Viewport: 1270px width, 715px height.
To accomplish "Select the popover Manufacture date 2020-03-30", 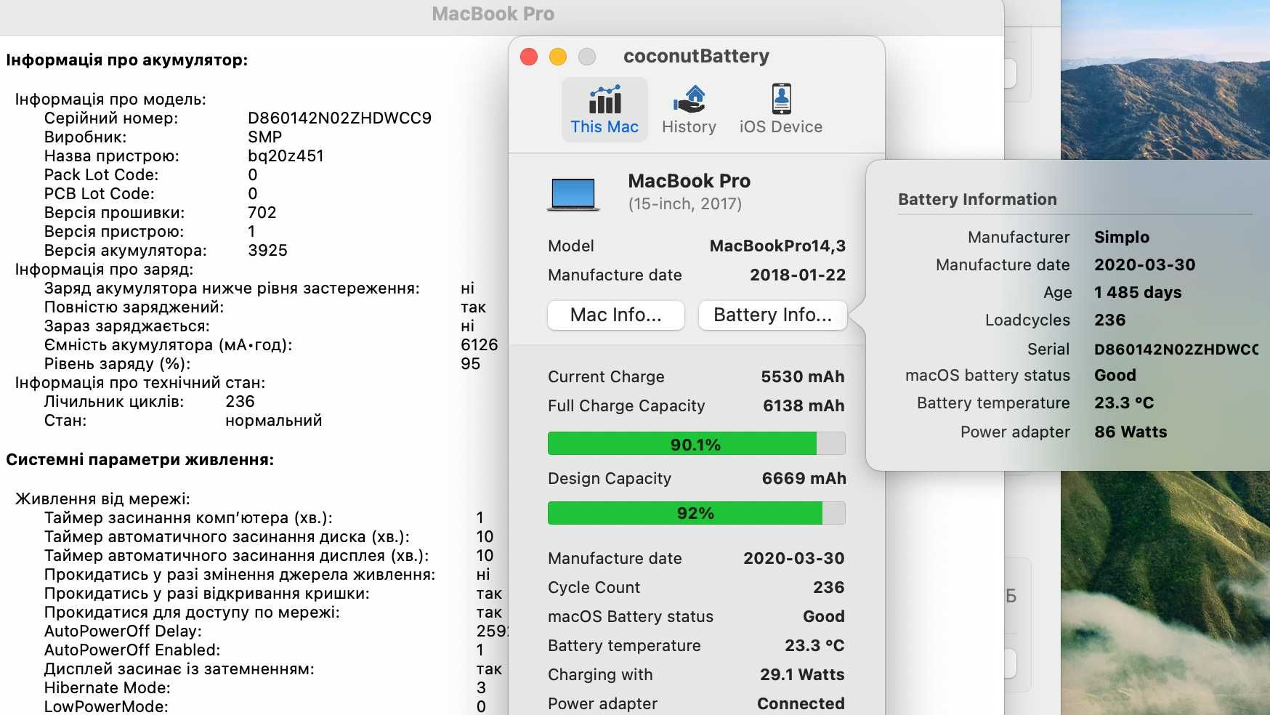I will (1144, 265).
